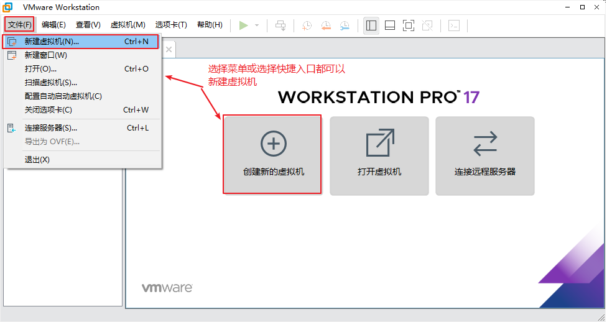Screen dimensions: 607x322
Task: Click the plus circle icon on create VM tile
Action: tap(273, 144)
